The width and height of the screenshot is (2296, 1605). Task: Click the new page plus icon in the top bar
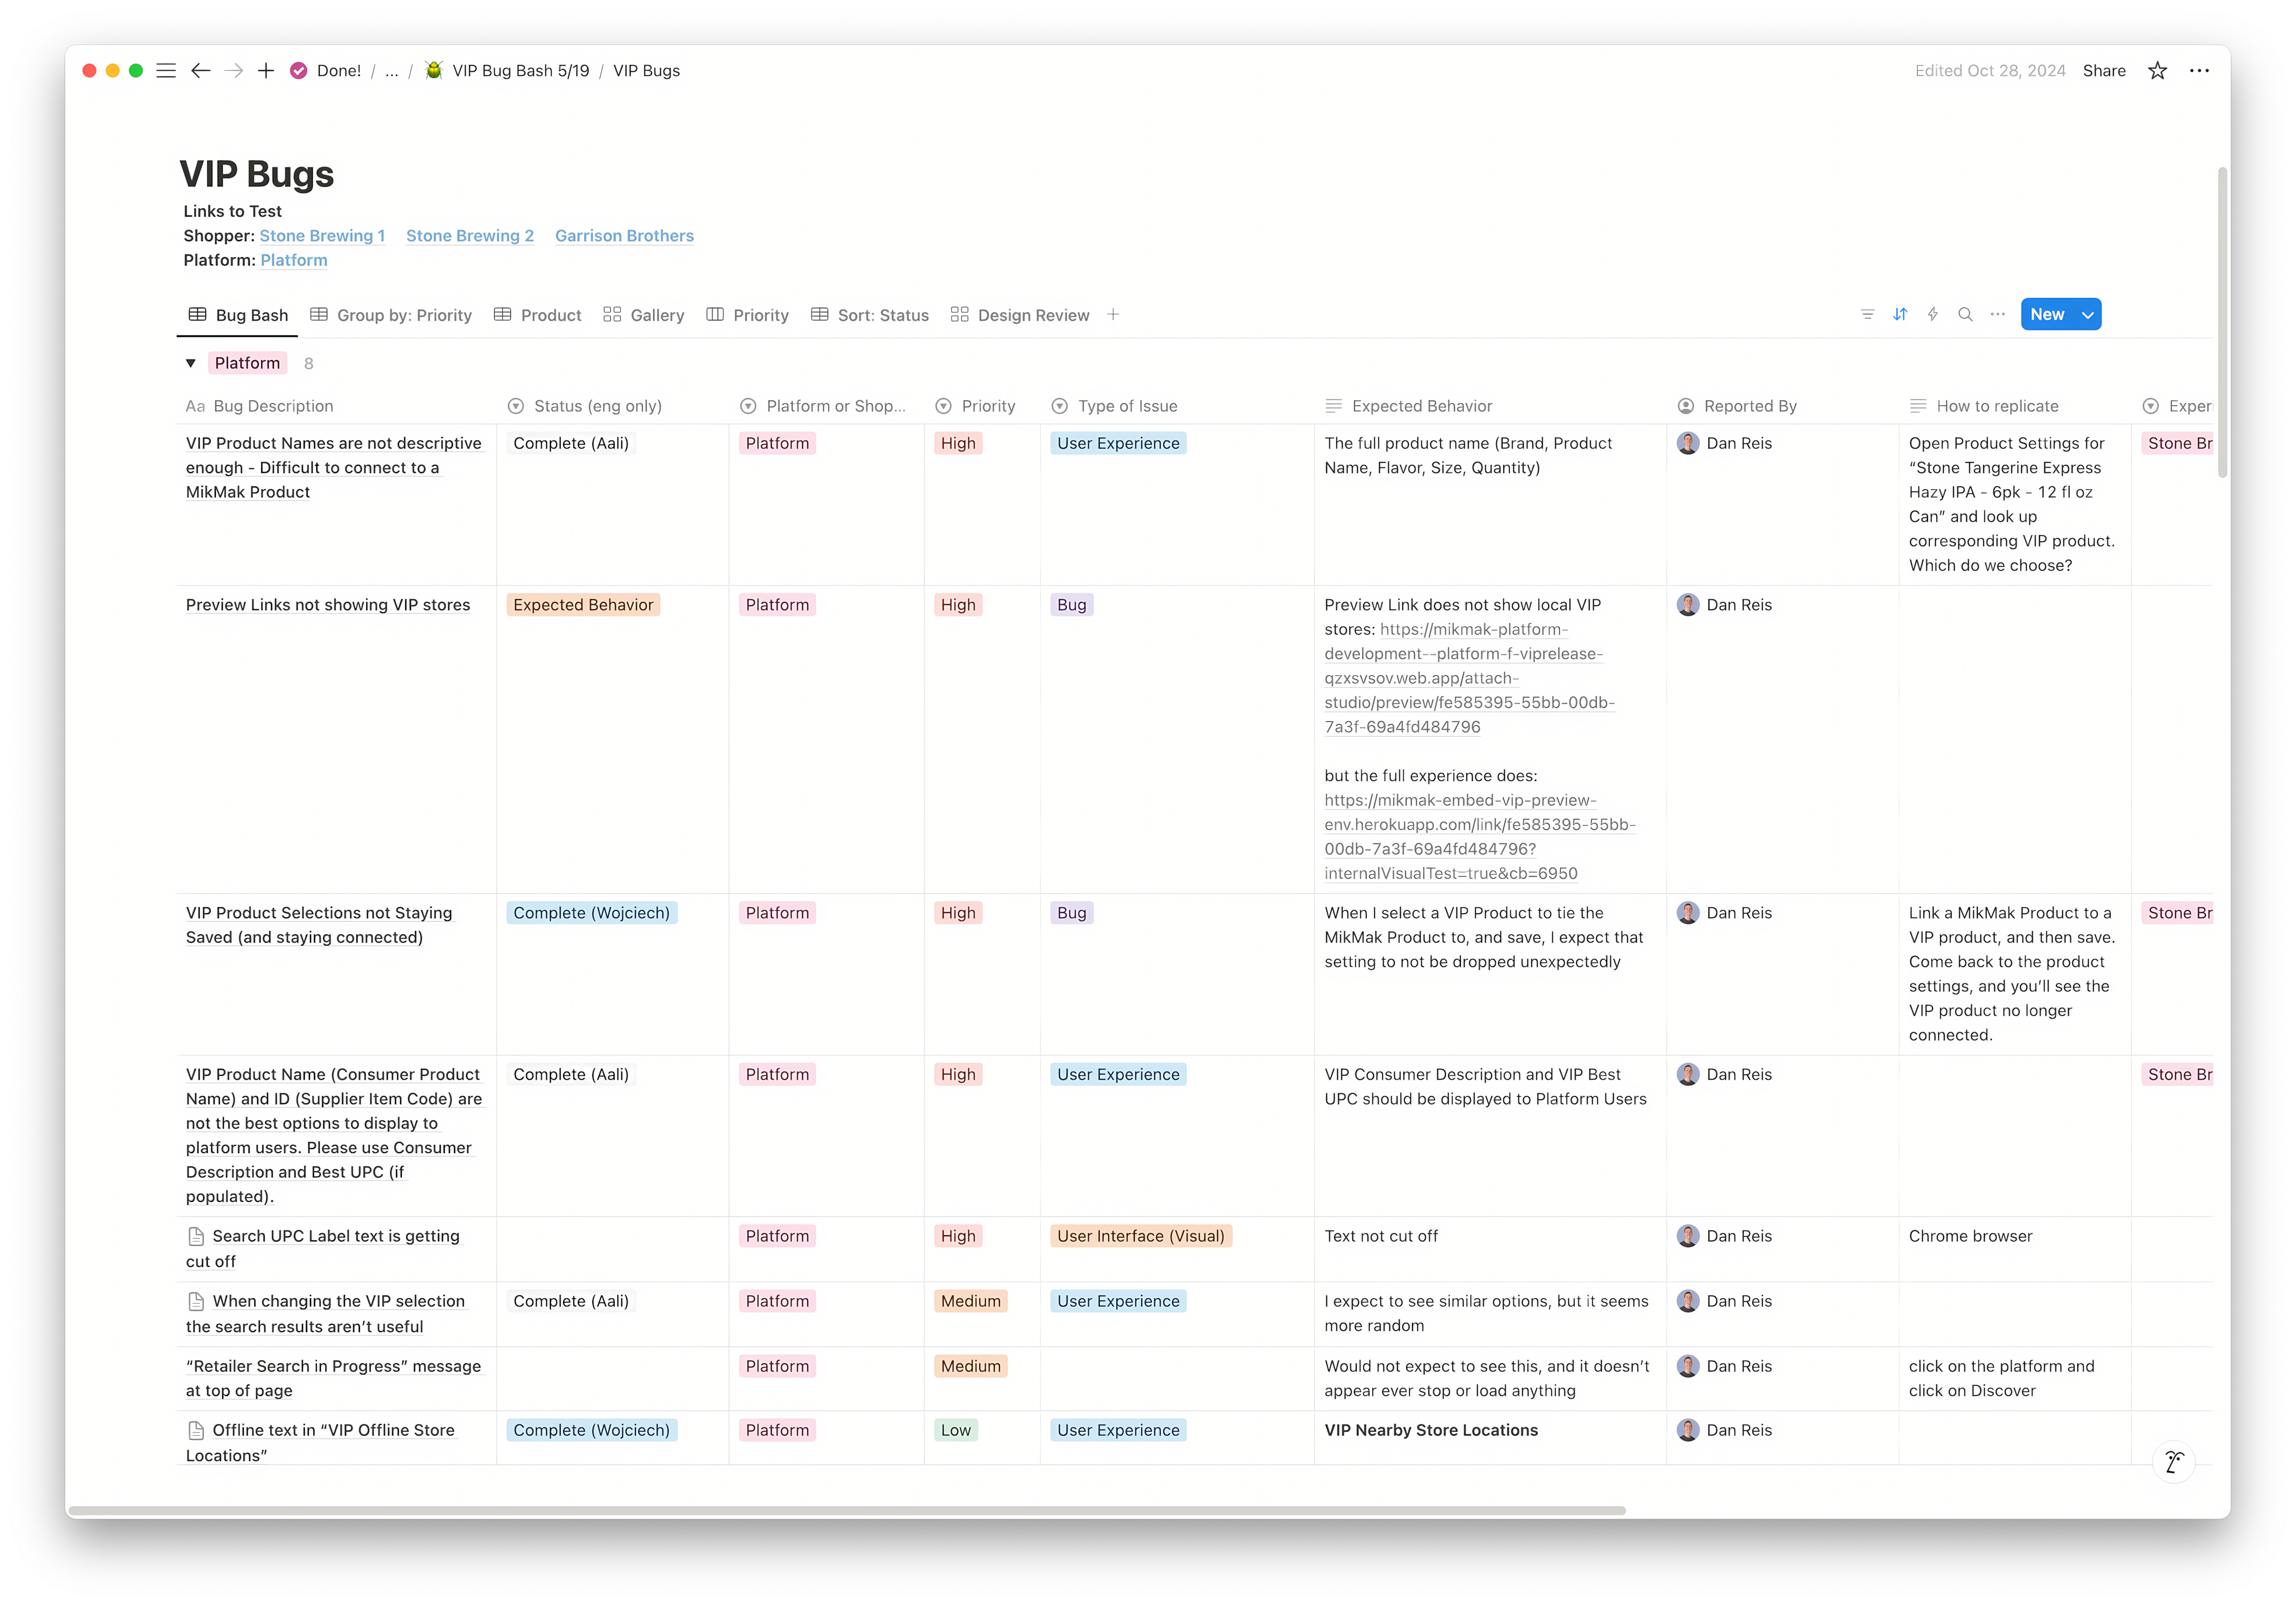[x=265, y=70]
